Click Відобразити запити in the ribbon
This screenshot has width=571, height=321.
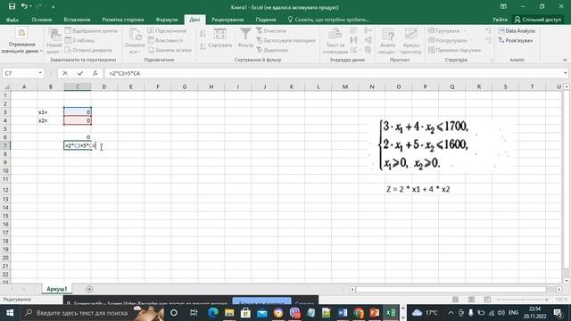91,31
